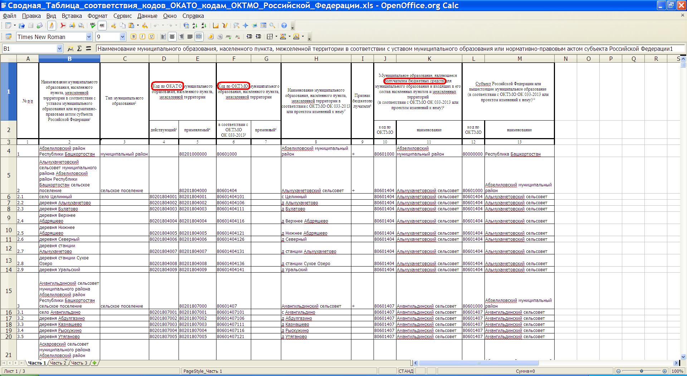Open the Формат menu
The width and height of the screenshot is (687, 376).
click(x=97, y=16)
